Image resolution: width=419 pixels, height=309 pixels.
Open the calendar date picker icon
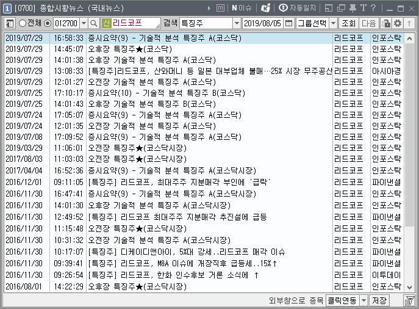point(288,24)
